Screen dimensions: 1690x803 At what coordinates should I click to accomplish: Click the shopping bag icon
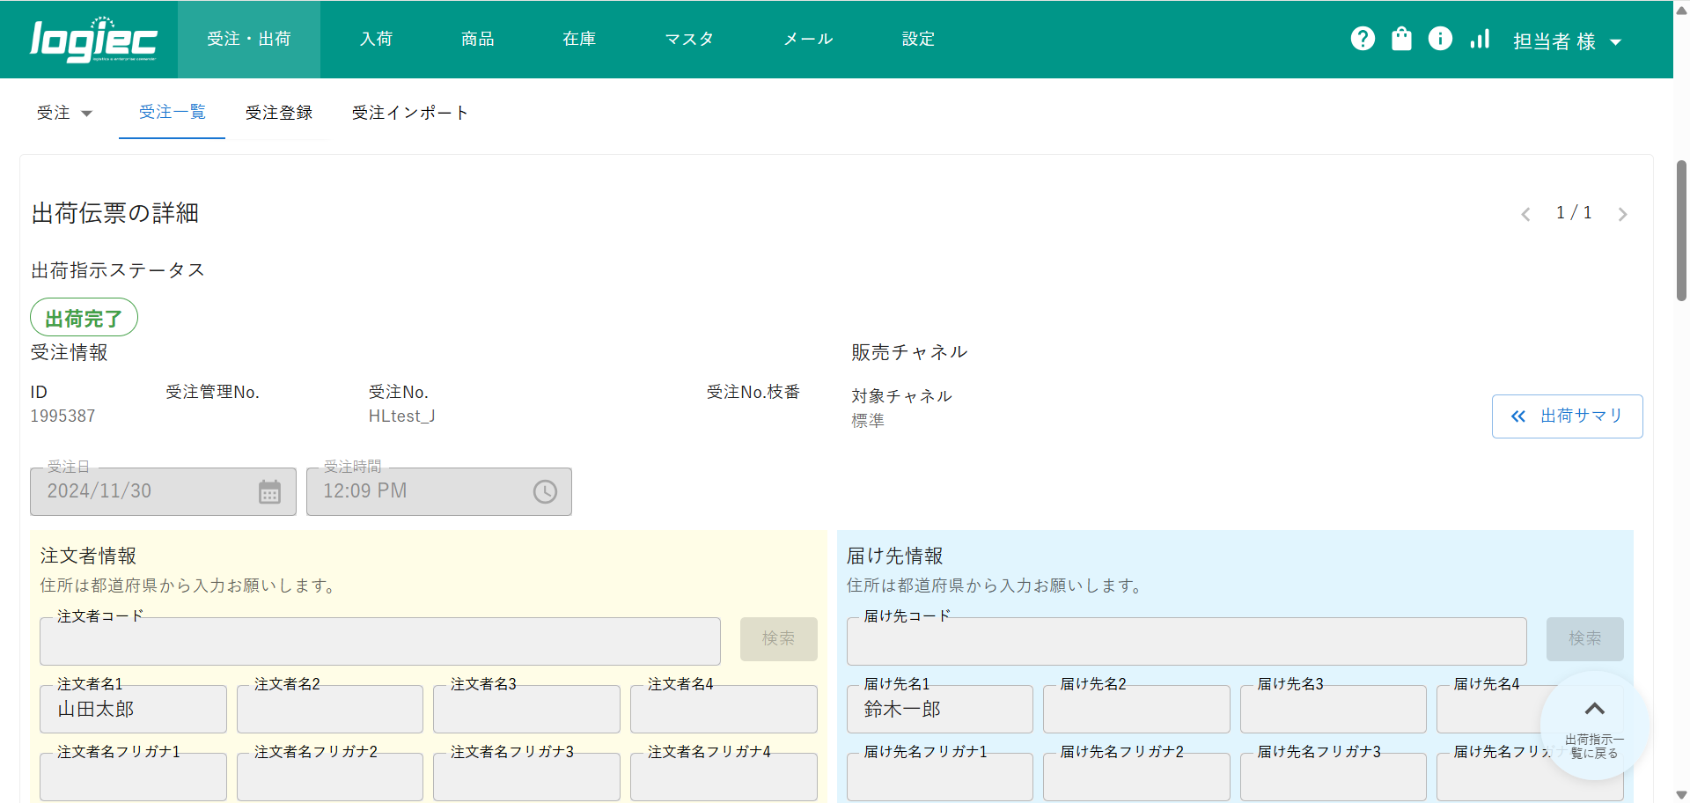click(1401, 39)
